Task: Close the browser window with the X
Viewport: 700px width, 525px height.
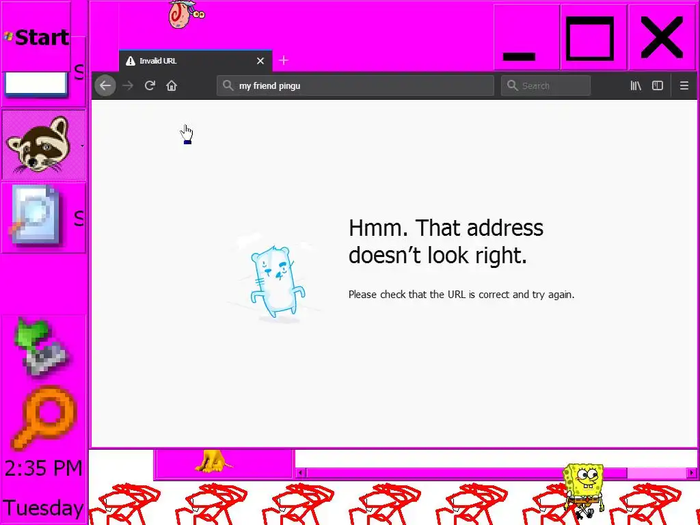Action: [x=662, y=38]
